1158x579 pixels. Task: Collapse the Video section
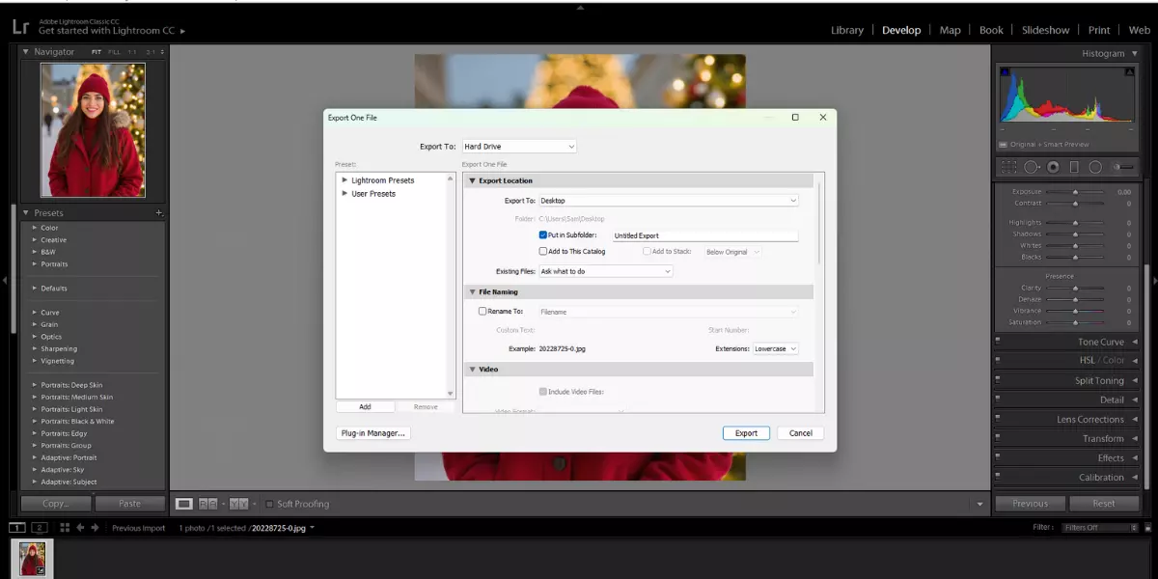click(473, 369)
